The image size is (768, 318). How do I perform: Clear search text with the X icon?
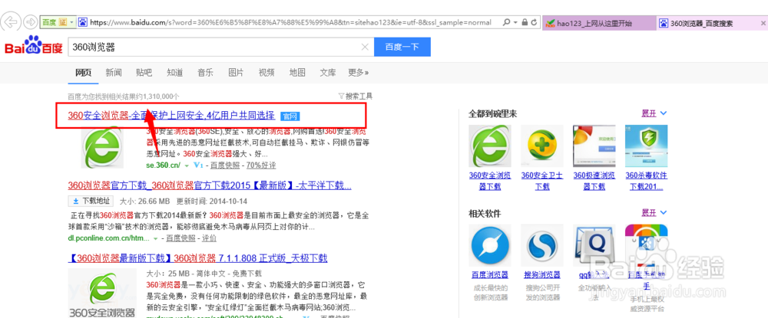point(364,48)
